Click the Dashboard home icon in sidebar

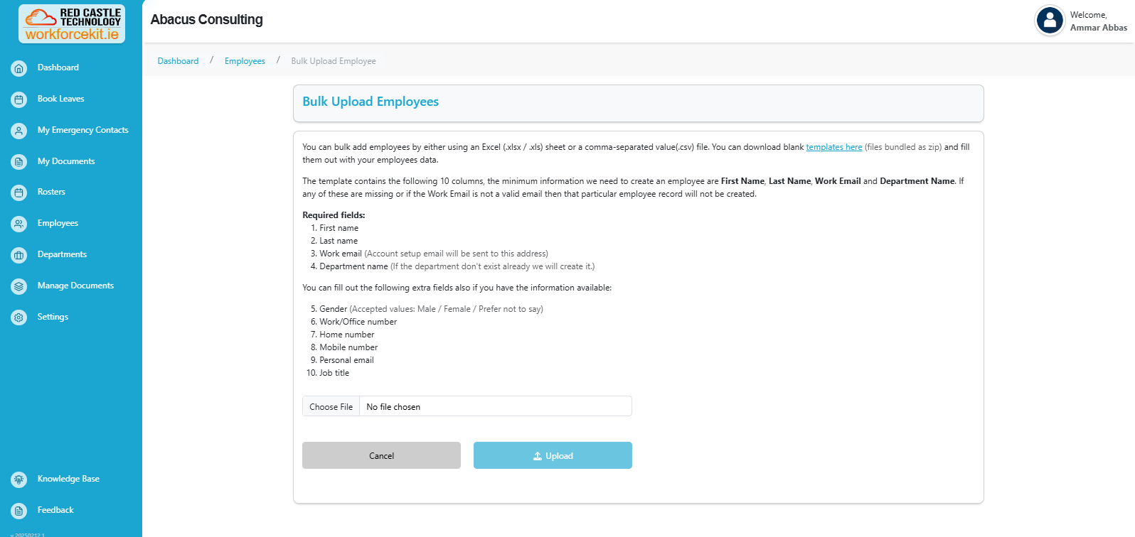click(19, 68)
